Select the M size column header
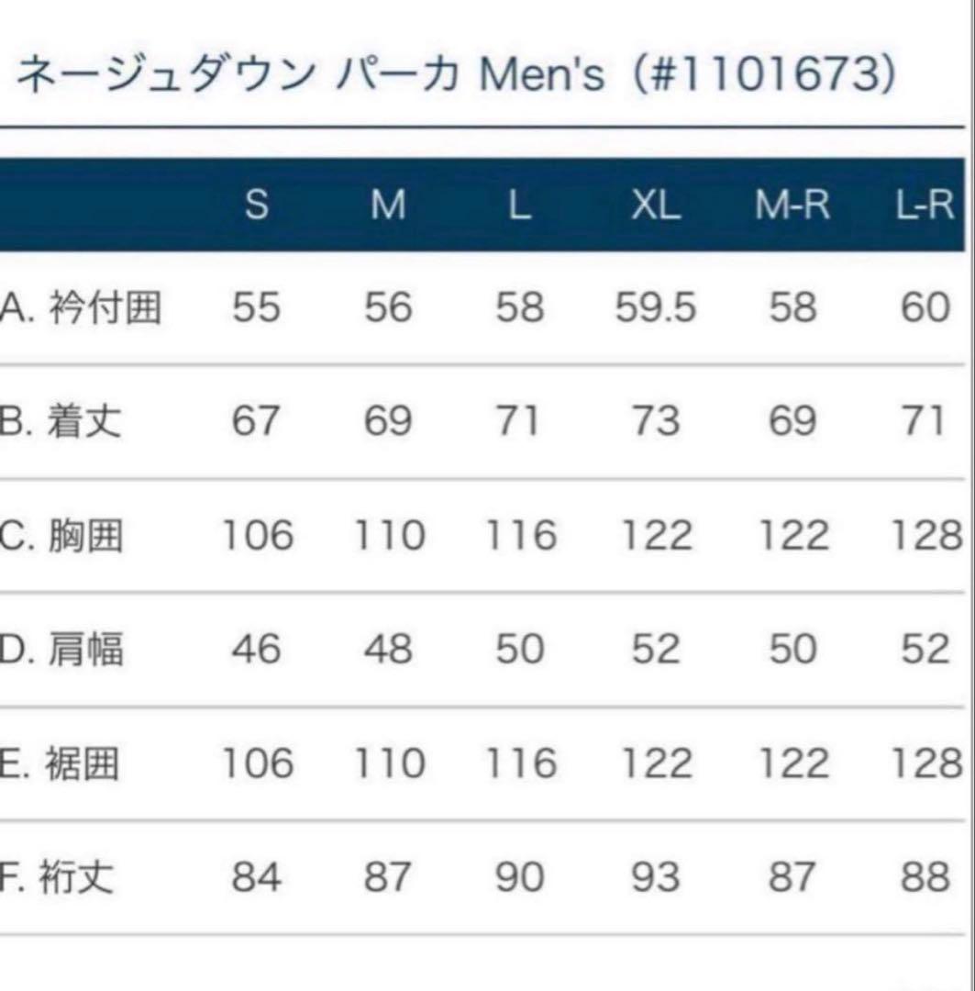975x991 pixels. point(388,206)
